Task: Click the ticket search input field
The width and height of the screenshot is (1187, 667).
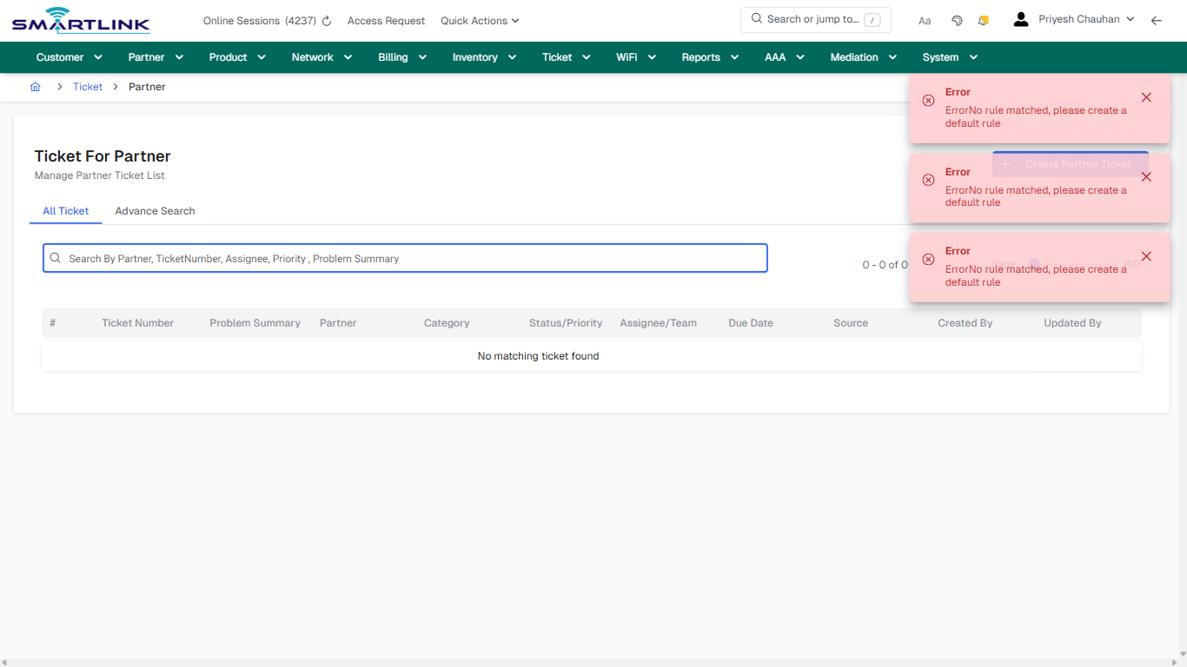Action: tap(405, 258)
